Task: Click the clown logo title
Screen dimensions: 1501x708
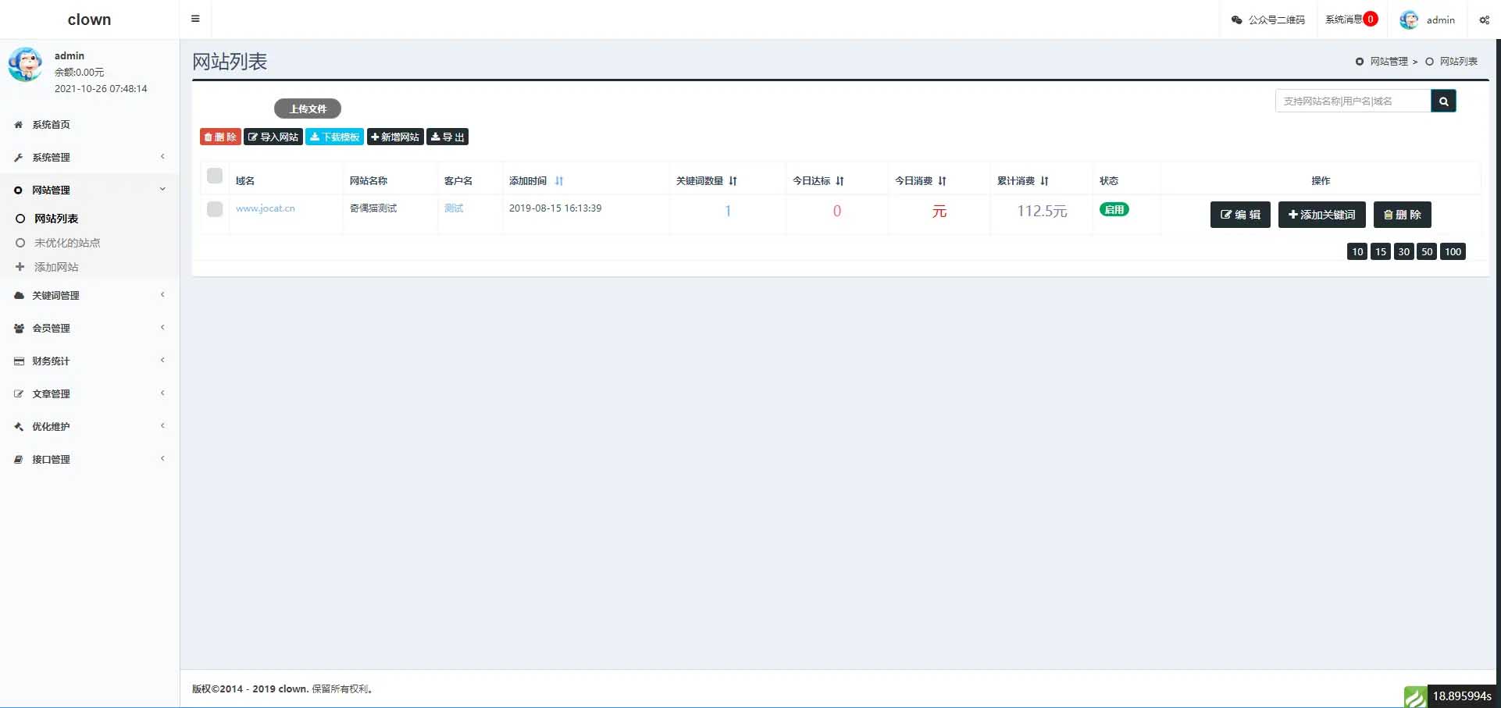Action: tap(89, 20)
